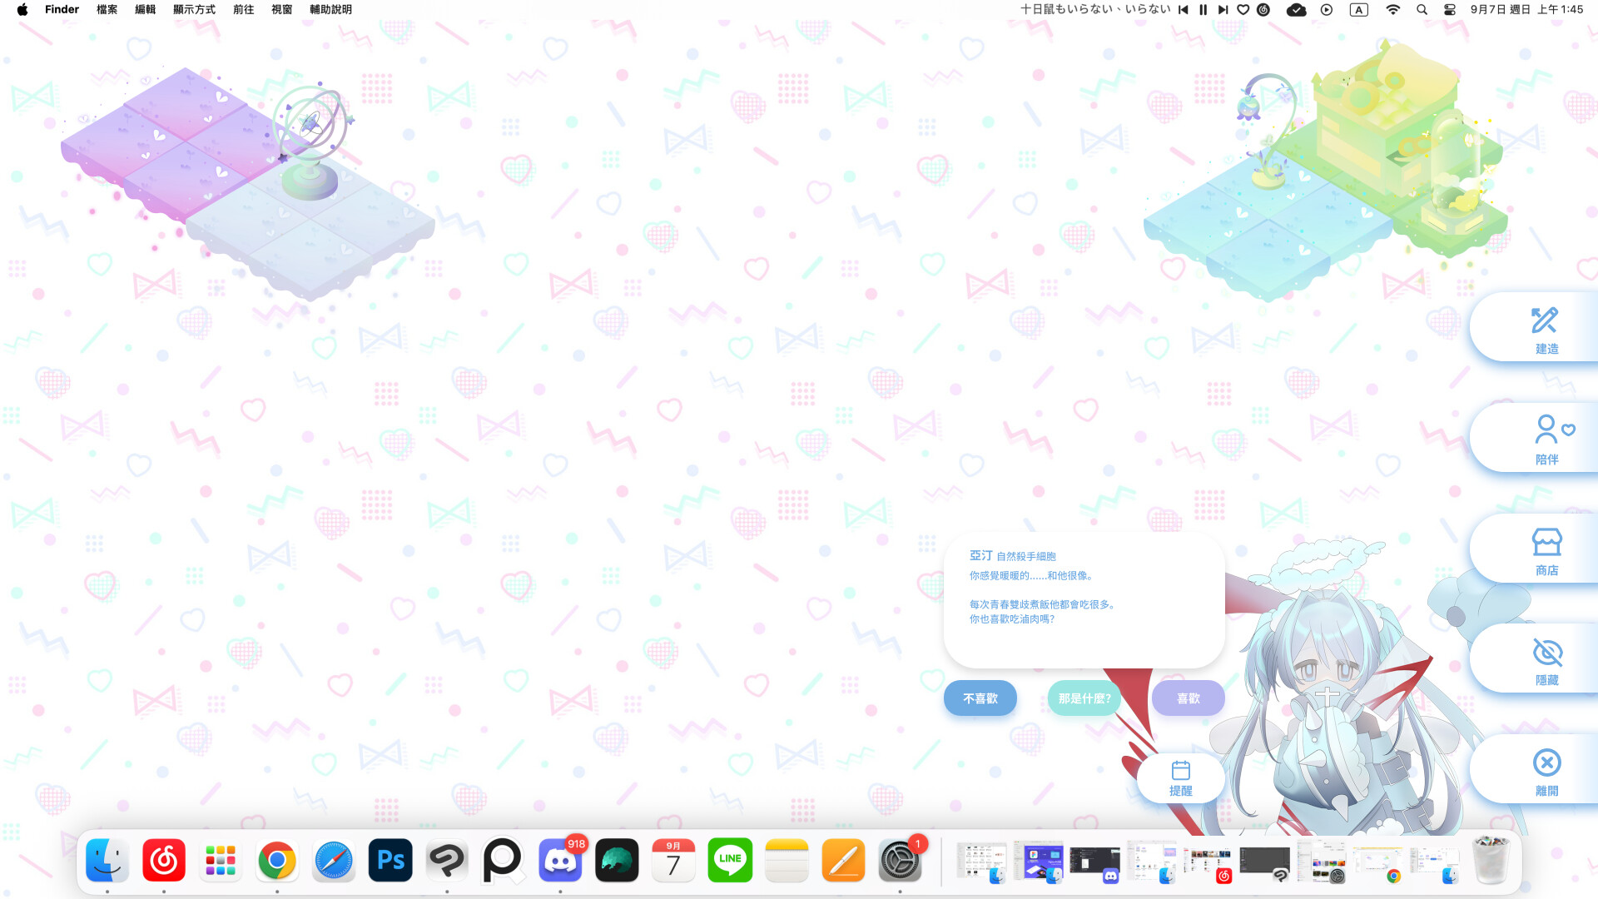Launch NetEase Cloud Music from the Dock
Screen dimensions: 1598x899
coord(163,861)
